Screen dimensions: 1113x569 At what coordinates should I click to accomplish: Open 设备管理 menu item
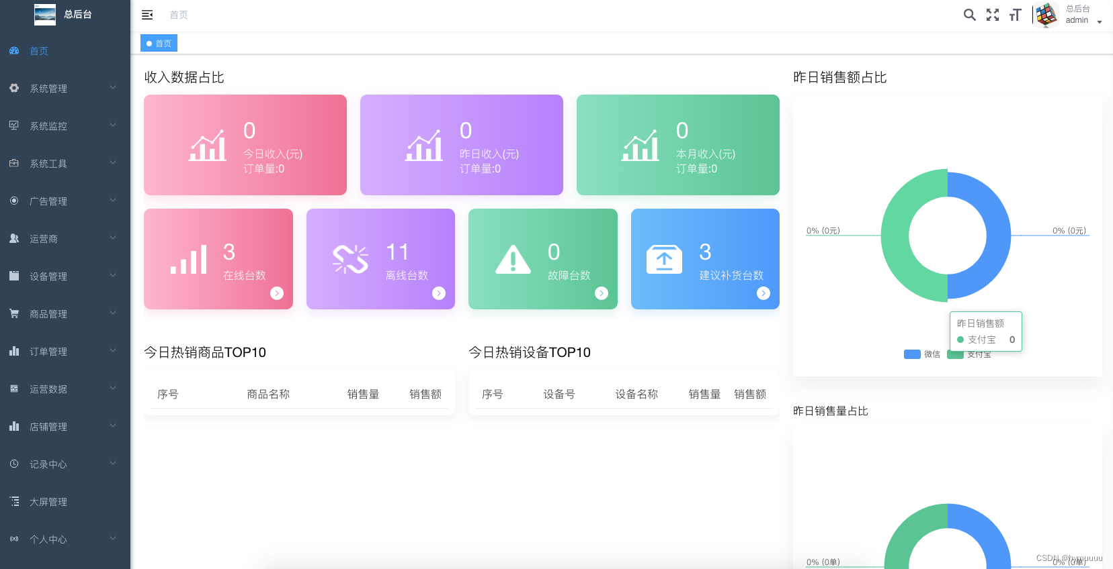tap(65, 276)
